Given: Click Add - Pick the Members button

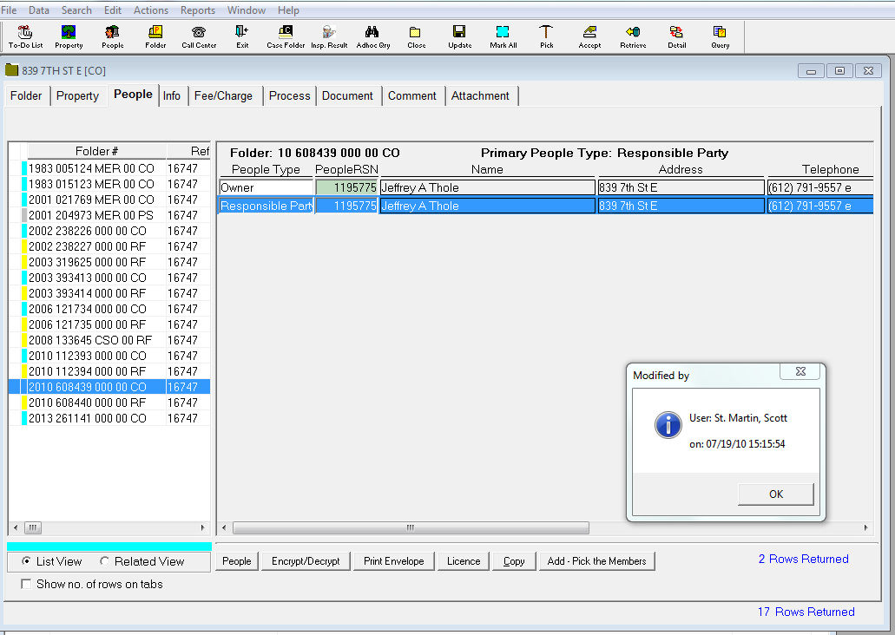Looking at the screenshot, I should pyautogui.click(x=596, y=561).
